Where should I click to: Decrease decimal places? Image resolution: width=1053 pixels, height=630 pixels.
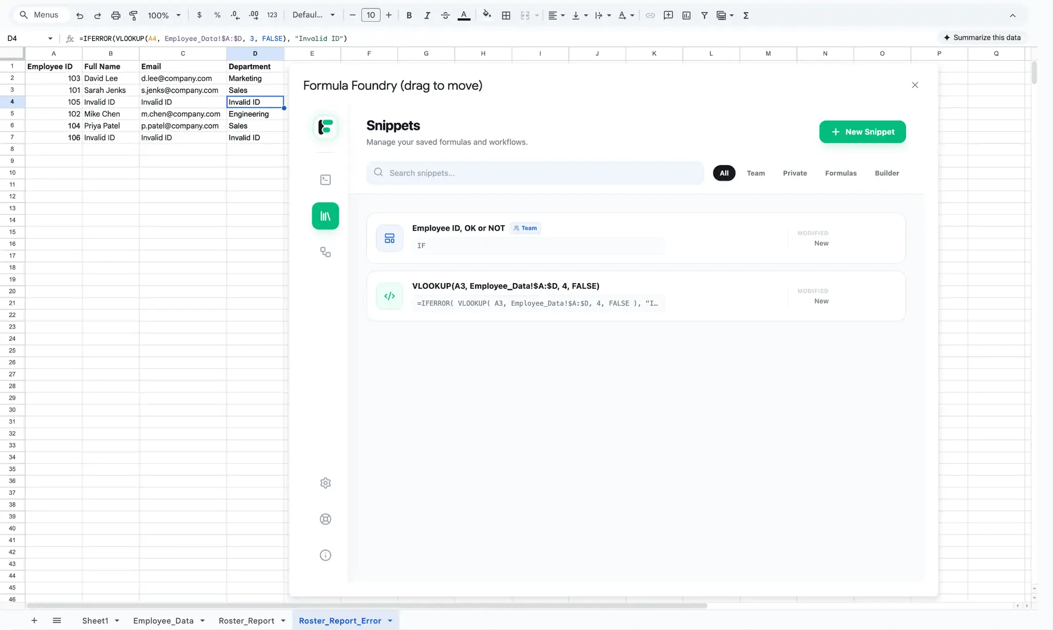235,15
